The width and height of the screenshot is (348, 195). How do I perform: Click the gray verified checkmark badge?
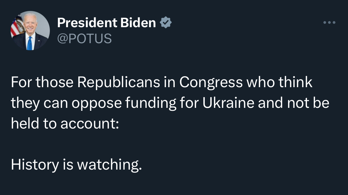166,23
